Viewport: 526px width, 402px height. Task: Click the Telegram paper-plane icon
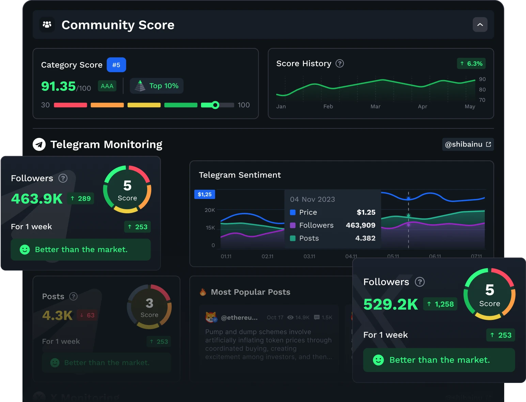click(x=39, y=144)
